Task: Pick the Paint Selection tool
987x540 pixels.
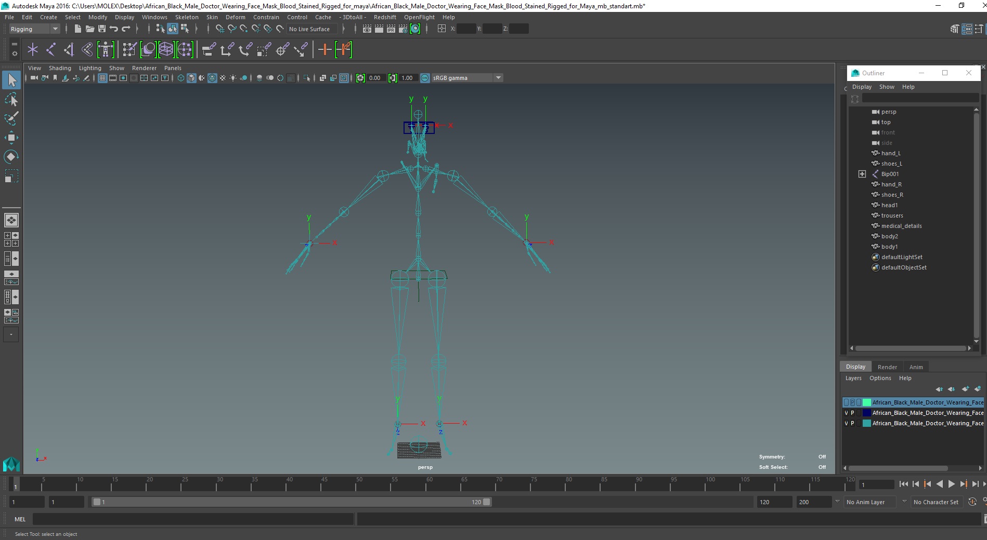Action: coord(11,118)
